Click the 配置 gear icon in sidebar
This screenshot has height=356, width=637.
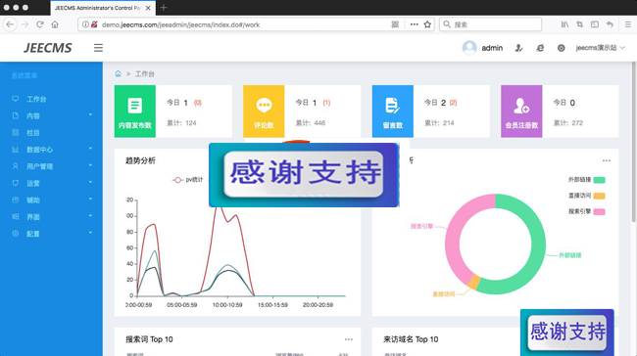(16, 233)
